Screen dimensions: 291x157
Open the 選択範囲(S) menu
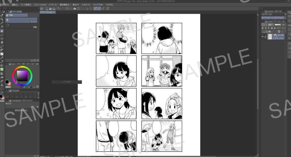[x=64, y=5]
